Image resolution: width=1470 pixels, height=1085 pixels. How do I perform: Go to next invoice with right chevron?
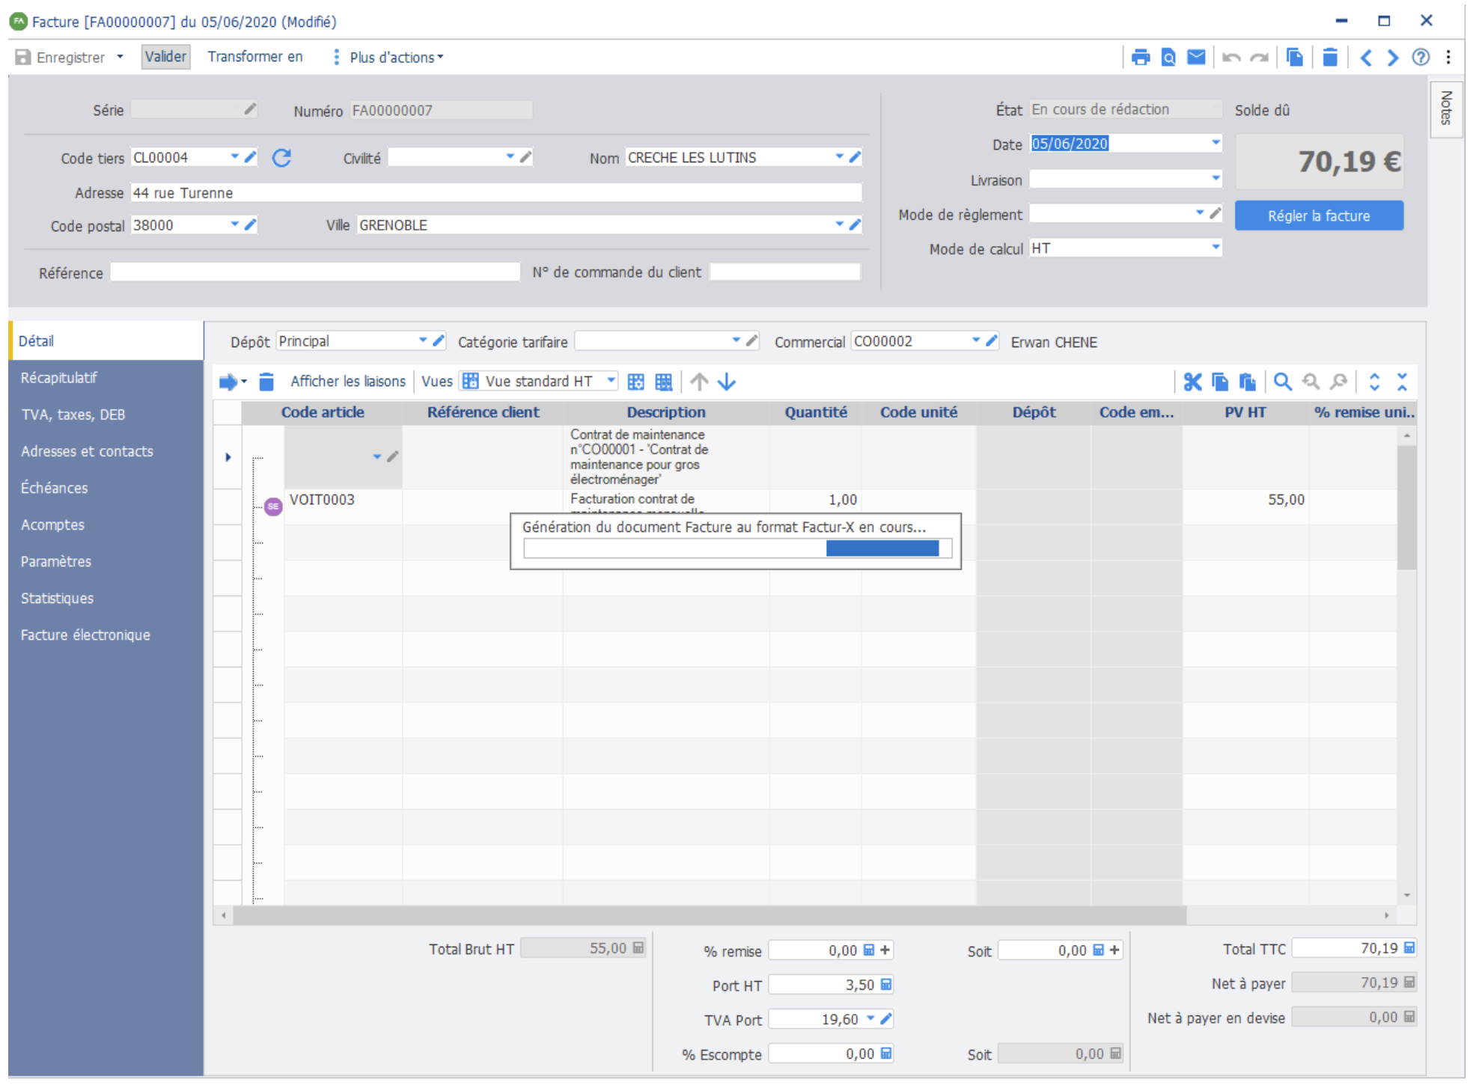click(1392, 58)
